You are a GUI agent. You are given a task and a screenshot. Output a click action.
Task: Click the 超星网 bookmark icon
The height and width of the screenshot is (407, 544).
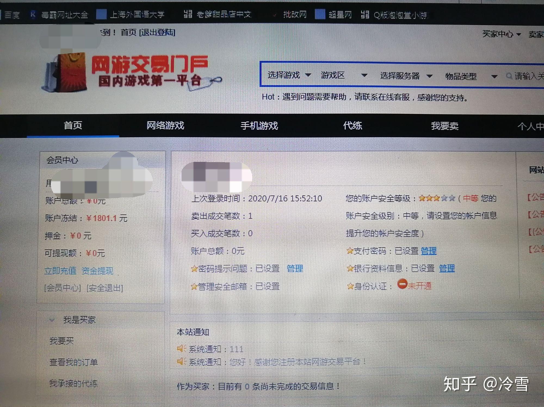(x=320, y=14)
